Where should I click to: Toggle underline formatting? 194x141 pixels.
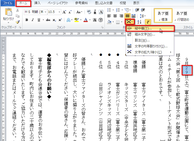coord(39,20)
